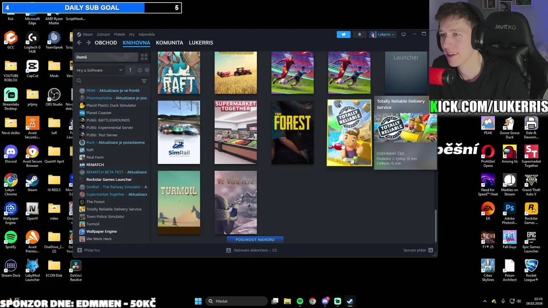Open the Steam menu
The height and width of the screenshot is (308, 548).
[x=85, y=34]
